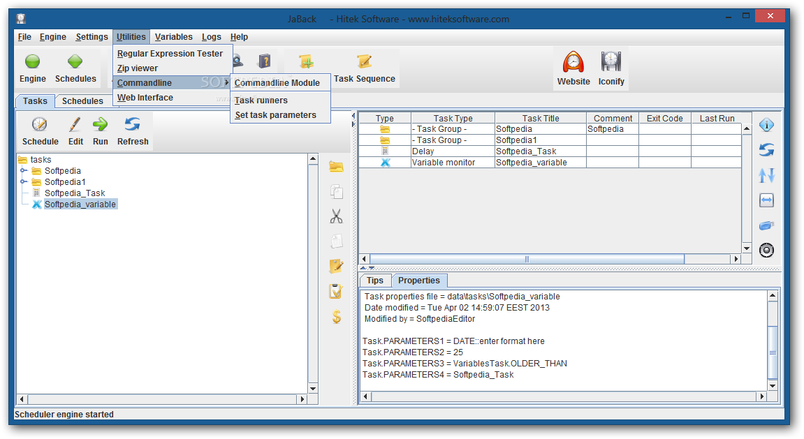Click the Comment column header
This screenshot has width=804, height=439.
coord(613,119)
